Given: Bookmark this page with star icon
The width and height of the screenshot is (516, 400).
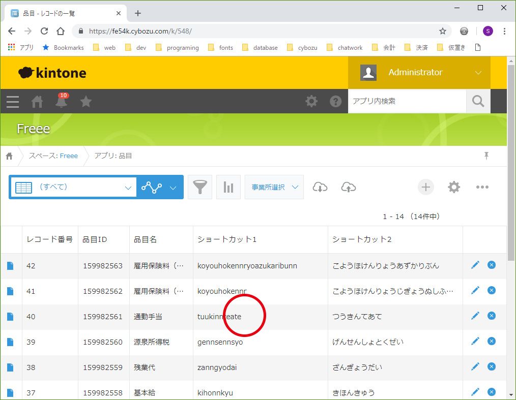Looking at the screenshot, I should pyautogui.click(x=443, y=31).
